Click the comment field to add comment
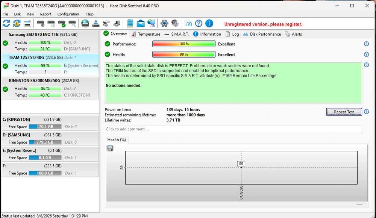Image resolution: width=376 pixels, height=218 pixels. pyautogui.click(x=233, y=129)
